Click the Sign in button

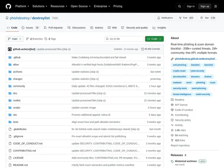190,6
